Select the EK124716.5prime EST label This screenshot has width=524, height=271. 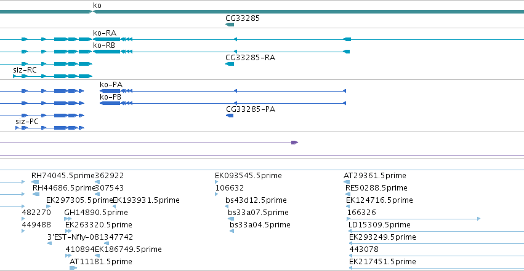380,200
